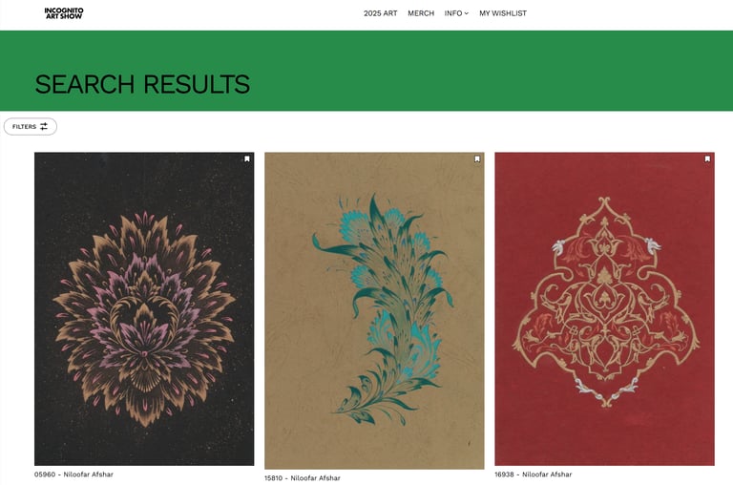Click the 16938 - Niloofar Afshar caption
Screen dimensions: 733x485
[x=534, y=474]
